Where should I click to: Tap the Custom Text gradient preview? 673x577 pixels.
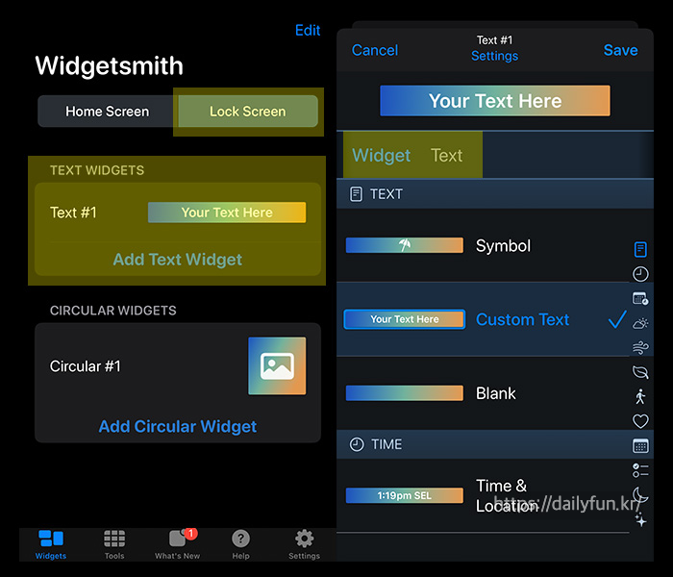point(405,319)
